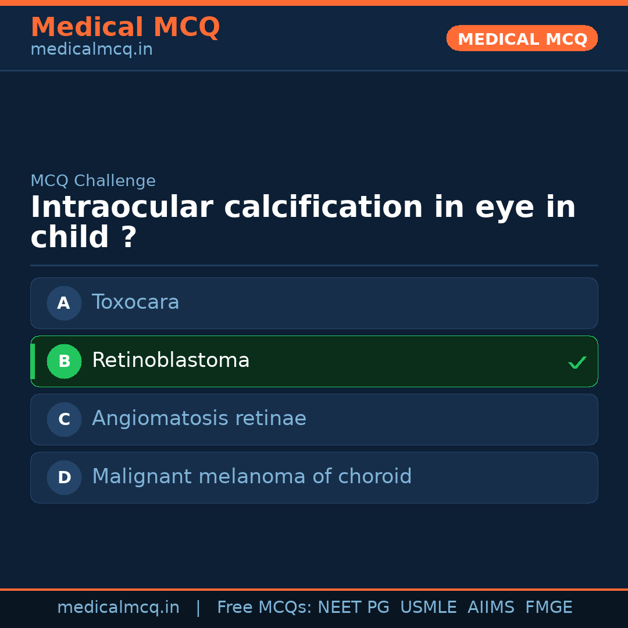628x628 pixels.
Task: Click the question text Intraocular calcification
Action: pos(302,206)
